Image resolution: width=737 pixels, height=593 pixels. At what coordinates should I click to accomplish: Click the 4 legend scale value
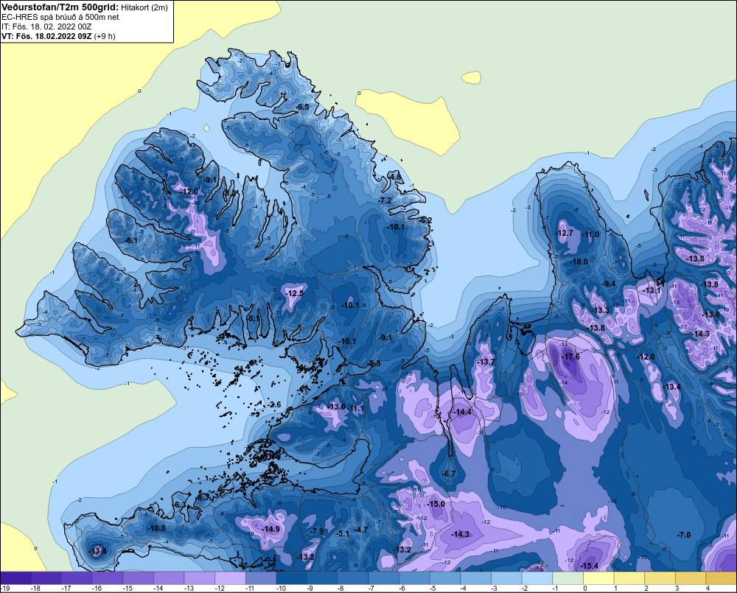point(708,589)
